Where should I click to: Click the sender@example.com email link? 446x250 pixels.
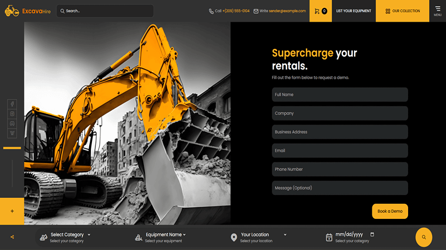pos(287,11)
